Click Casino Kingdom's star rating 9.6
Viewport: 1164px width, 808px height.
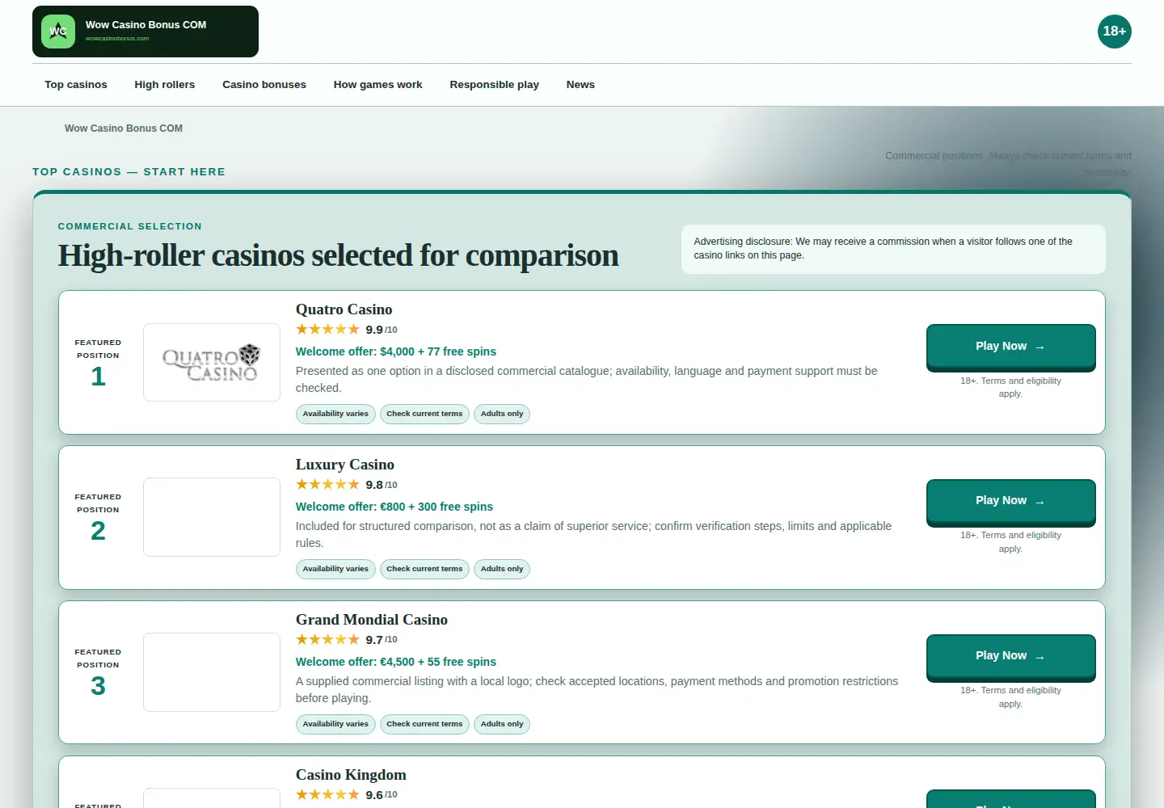point(347,795)
